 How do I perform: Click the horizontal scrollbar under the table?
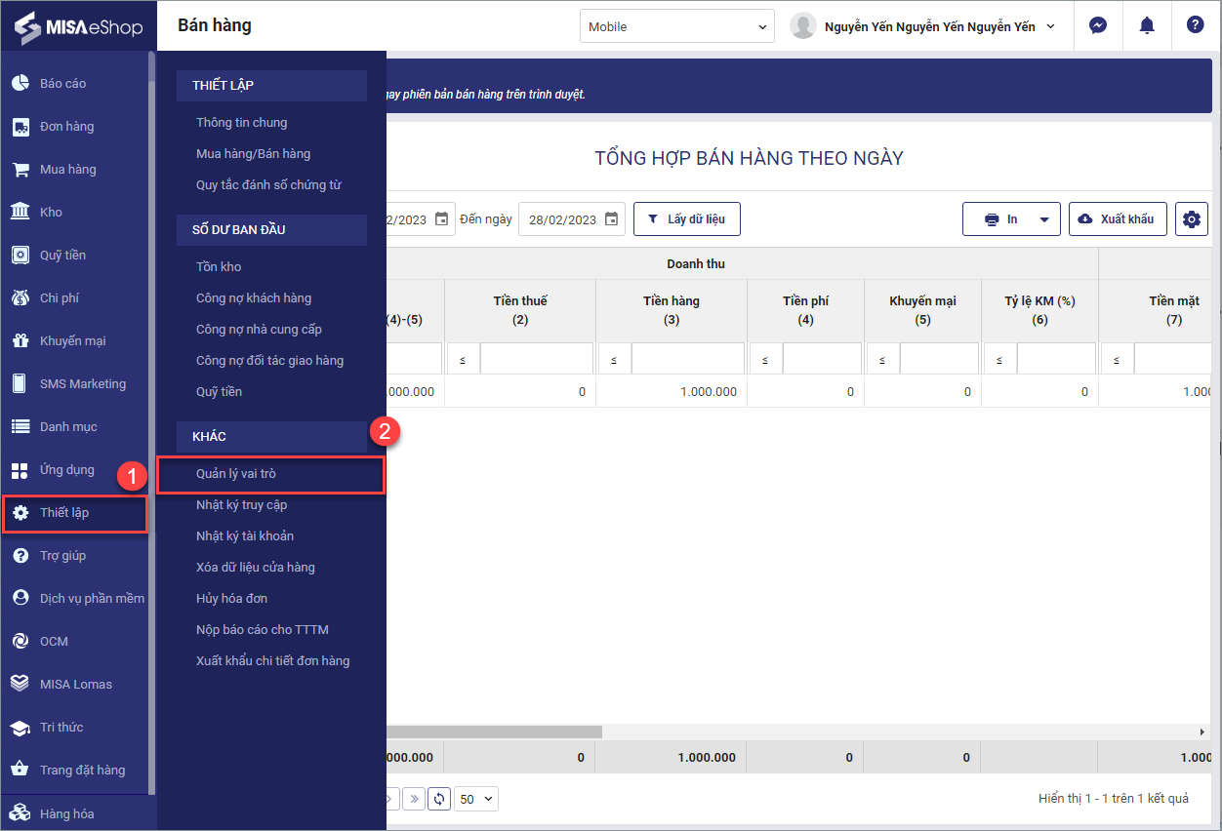tap(494, 732)
